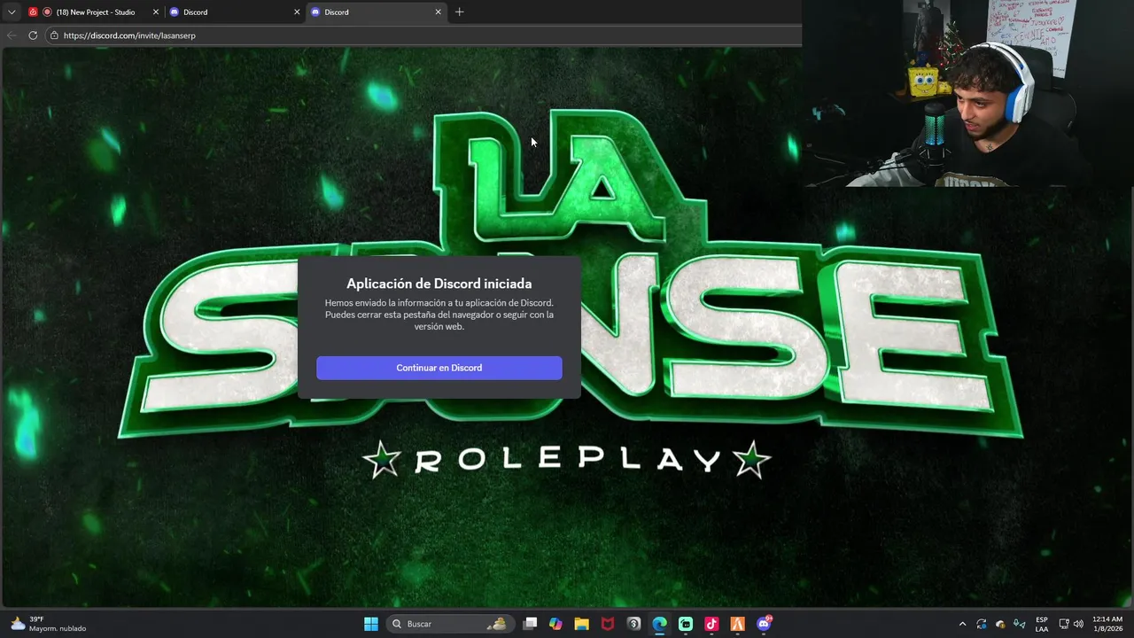View site info via the lock icon
The image size is (1134, 638).
coord(54,35)
